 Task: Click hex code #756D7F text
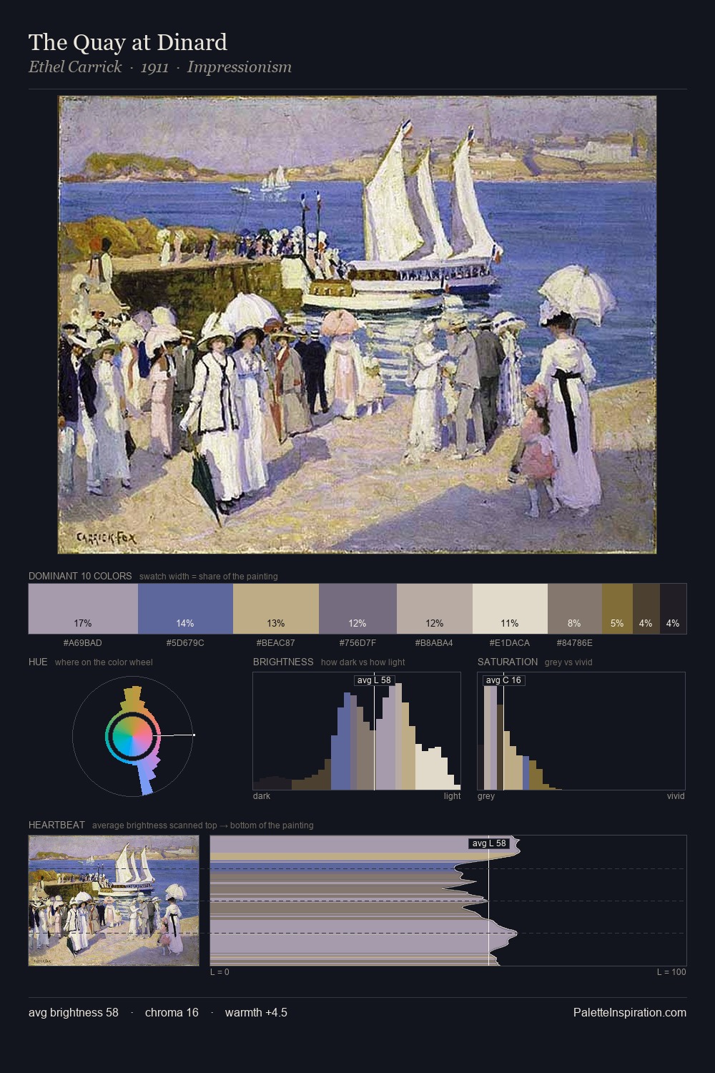(357, 643)
